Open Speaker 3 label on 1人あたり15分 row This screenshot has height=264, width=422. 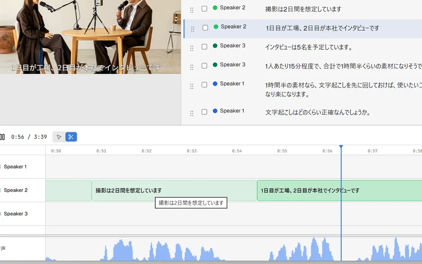(x=232, y=64)
